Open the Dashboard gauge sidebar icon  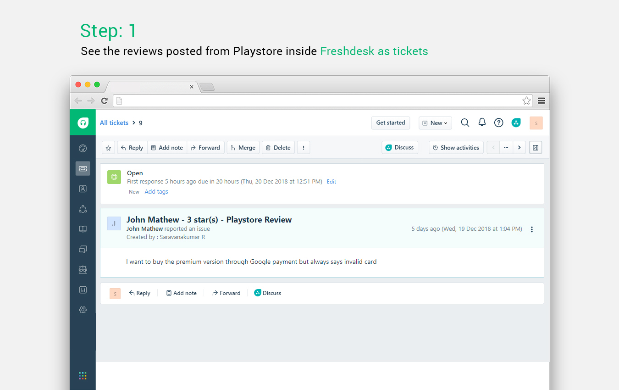(x=83, y=148)
